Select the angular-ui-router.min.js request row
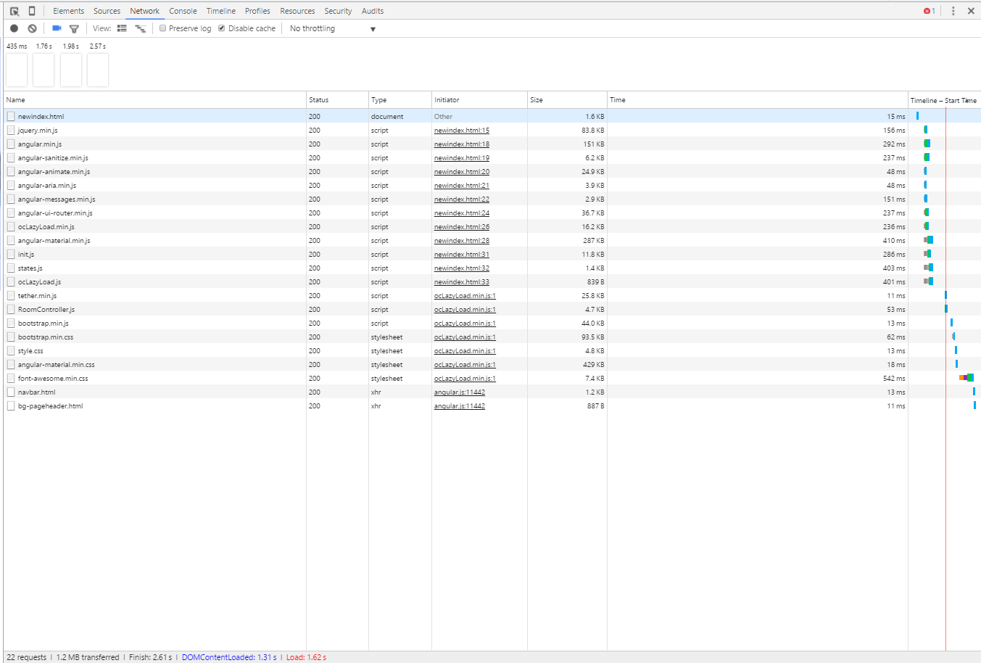This screenshot has width=981, height=663. pyautogui.click(x=492, y=213)
